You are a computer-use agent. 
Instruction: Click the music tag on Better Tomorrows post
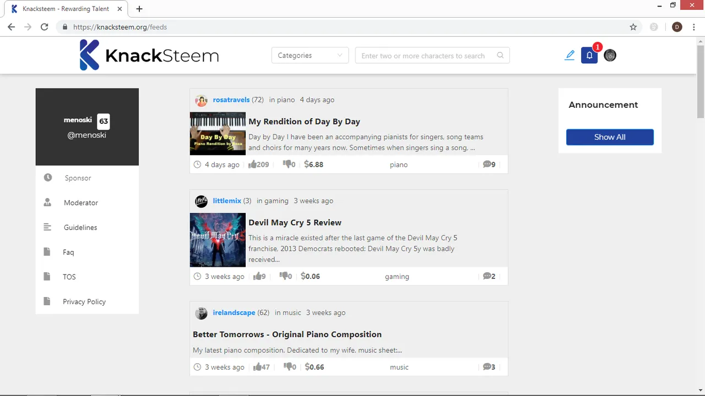(x=399, y=367)
